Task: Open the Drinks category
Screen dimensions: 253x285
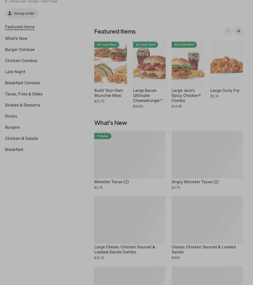Action: 11,116
